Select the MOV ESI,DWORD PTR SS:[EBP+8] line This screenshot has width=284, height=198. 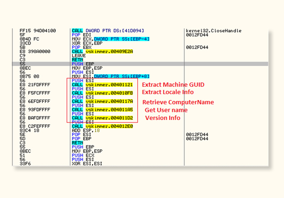(111, 77)
